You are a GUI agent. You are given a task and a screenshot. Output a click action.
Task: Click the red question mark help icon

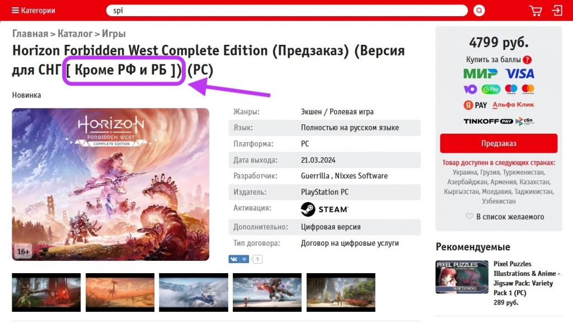point(527,59)
